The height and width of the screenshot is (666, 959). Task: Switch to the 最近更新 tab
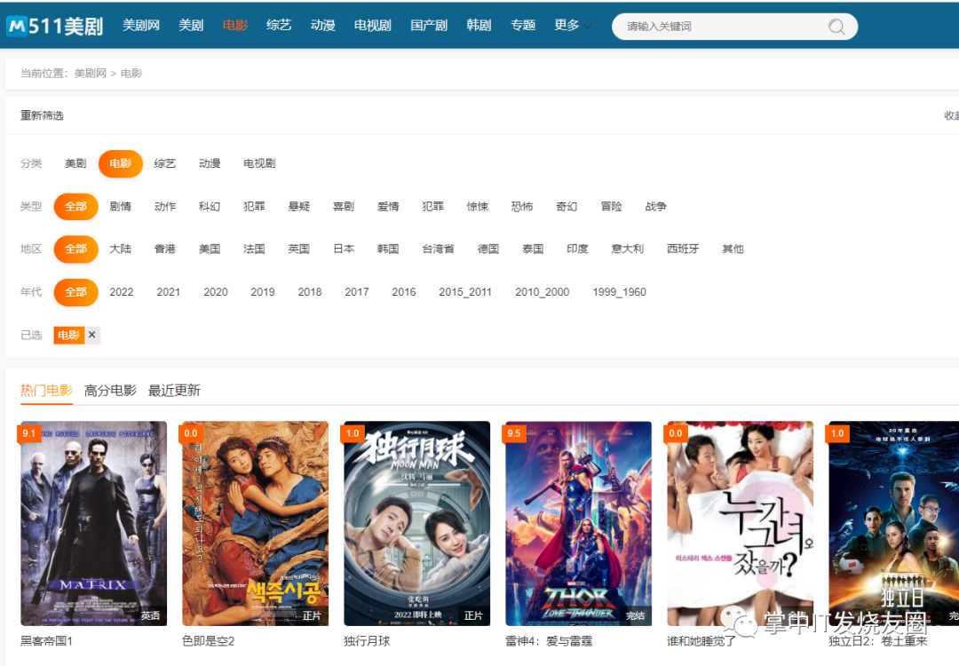point(174,390)
